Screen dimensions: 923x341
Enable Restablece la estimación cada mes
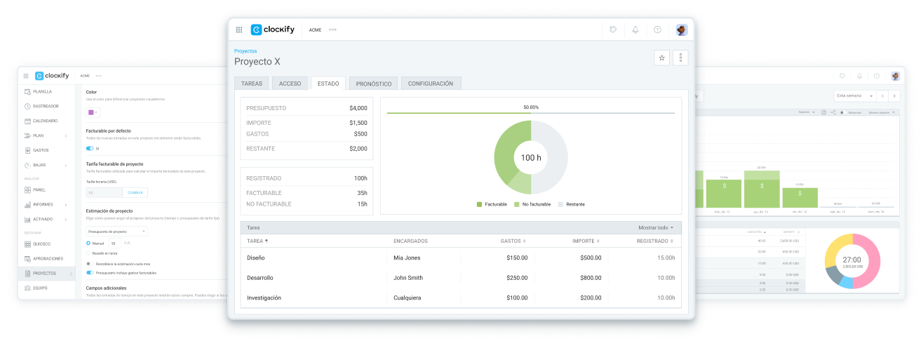pyautogui.click(x=88, y=263)
